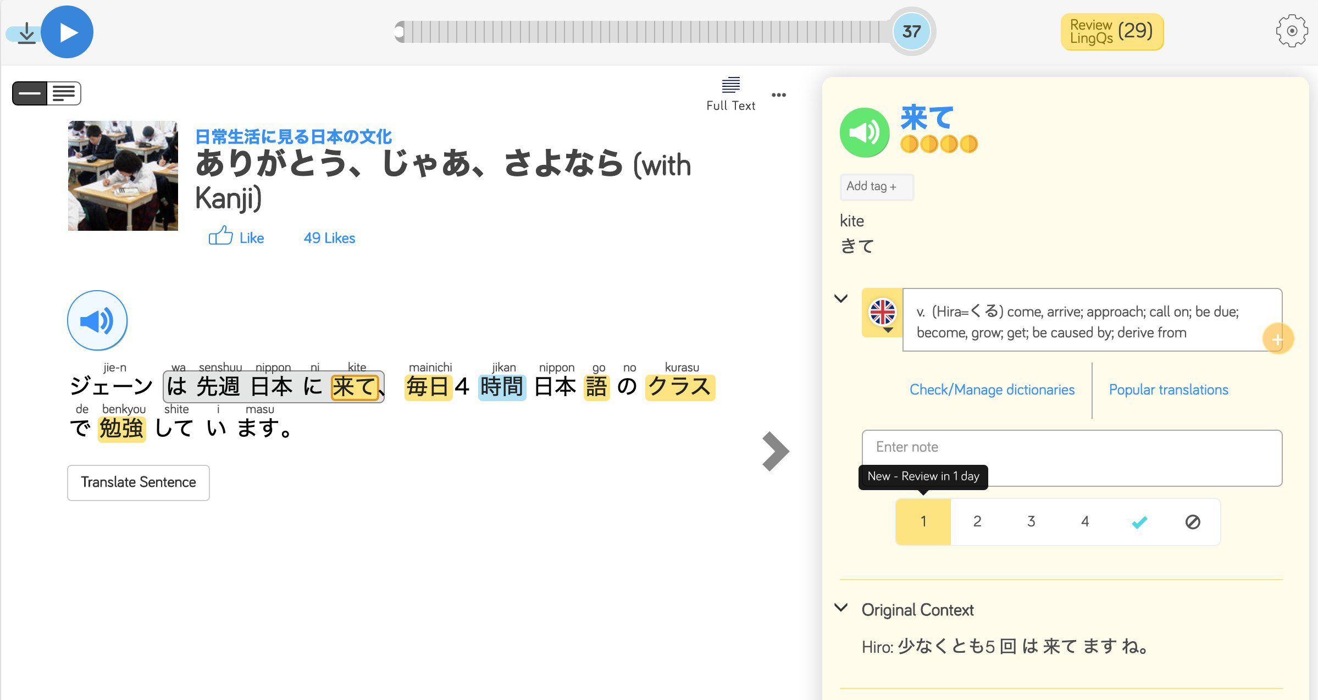Add meaning with the plus button

1277,340
